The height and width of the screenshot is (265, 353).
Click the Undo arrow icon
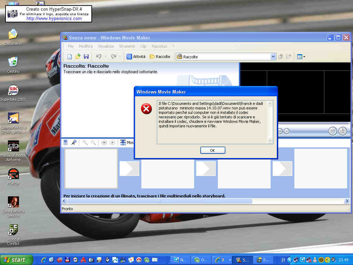[99, 57]
